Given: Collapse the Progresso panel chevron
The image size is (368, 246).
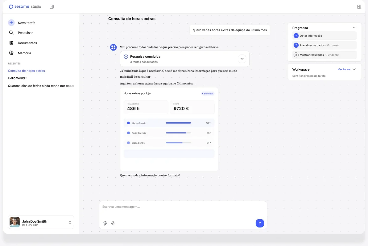Looking at the screenshot, I should pyautogui.click(x=354, y=28).
